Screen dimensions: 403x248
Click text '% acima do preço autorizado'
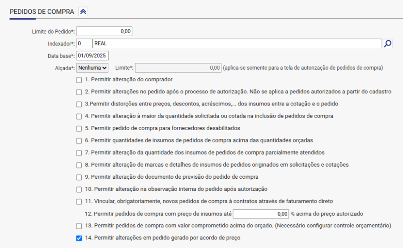pos(327,214)
